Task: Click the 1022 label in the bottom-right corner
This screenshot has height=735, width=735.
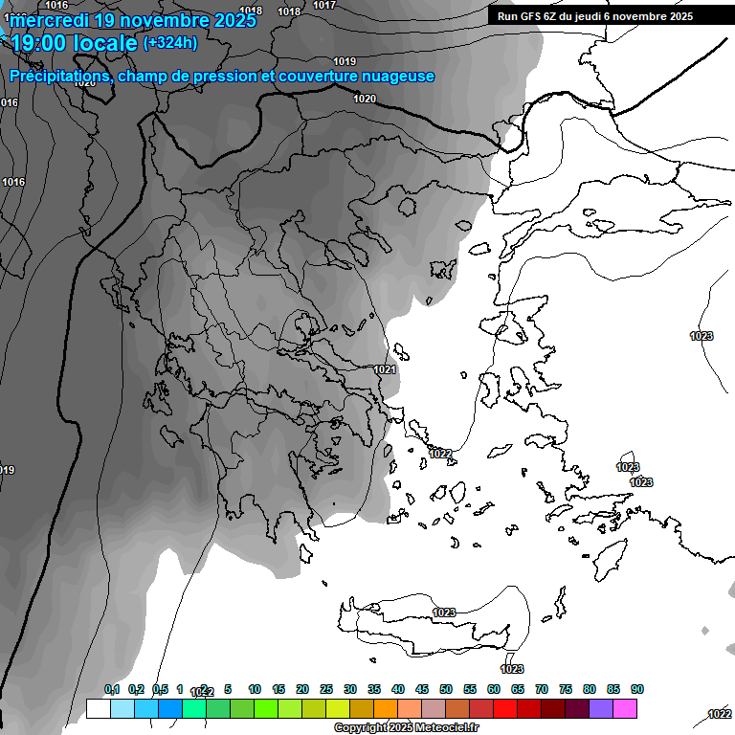Action: [x=720, y=714]
